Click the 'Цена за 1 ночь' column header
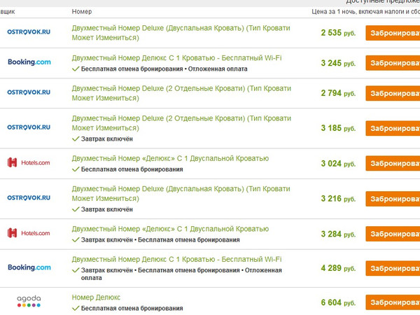Screen dimensions: 420x315 pos(364,12)
